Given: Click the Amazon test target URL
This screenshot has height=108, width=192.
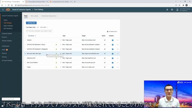Looking at the screenshot, I should pyautogui.click(x=89, y=40).
